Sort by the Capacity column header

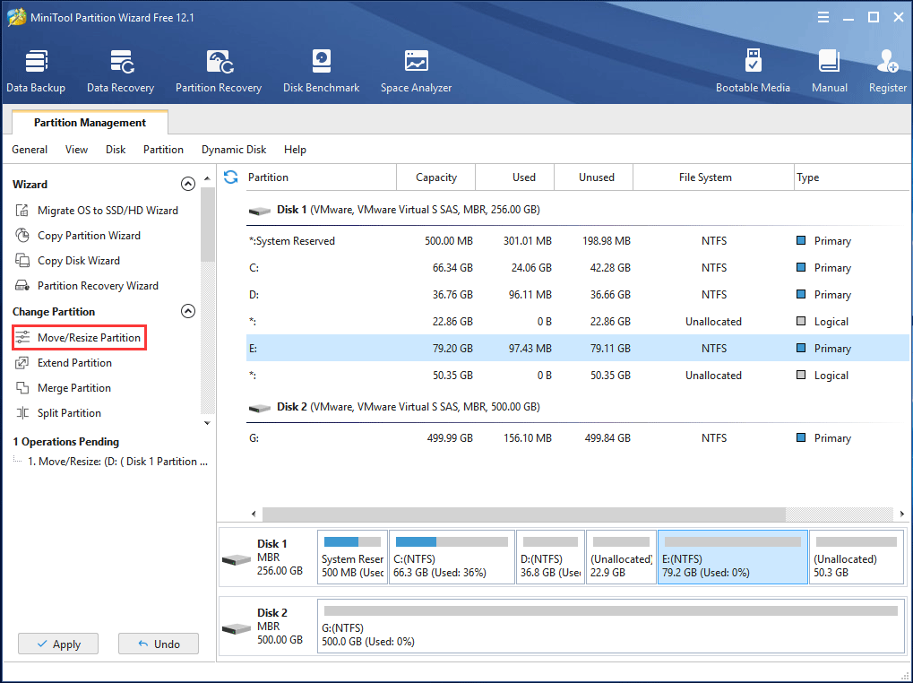[x=436, y=177]
